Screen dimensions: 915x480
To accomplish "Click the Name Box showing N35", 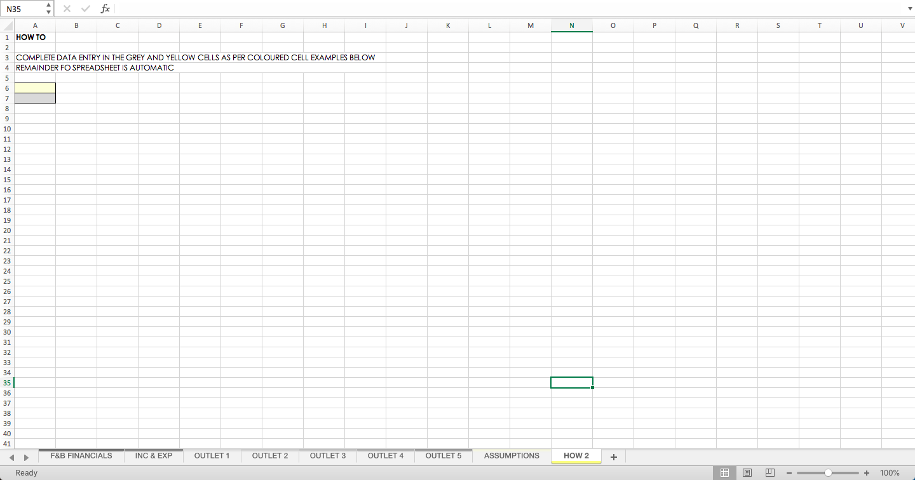I will click(24, 9).
